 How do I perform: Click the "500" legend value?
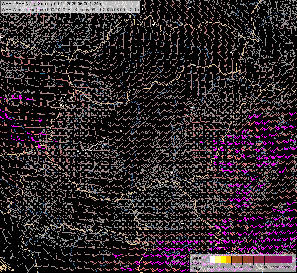click(231, 267)
